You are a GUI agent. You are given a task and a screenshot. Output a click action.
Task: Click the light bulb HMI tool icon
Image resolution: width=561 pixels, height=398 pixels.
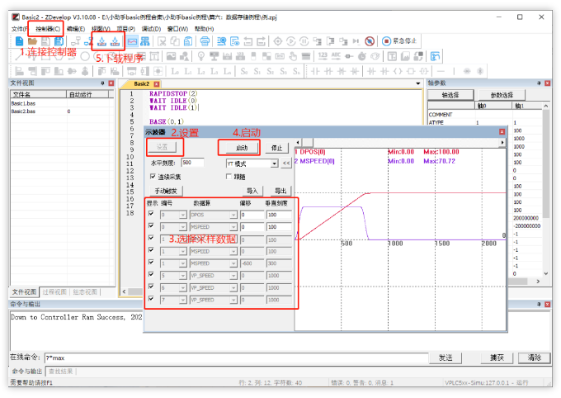pyautogui.click(x=201, y=56)
